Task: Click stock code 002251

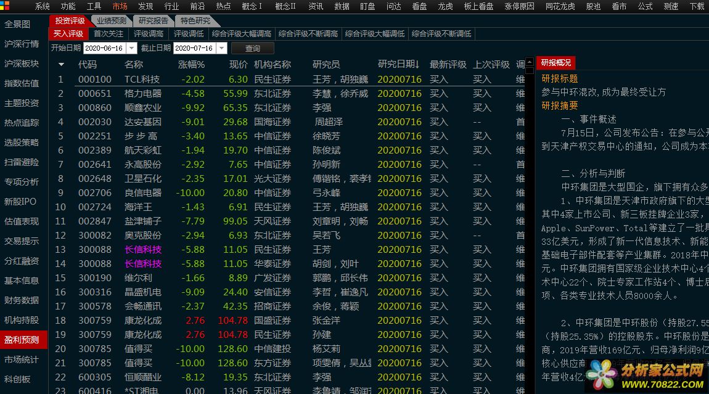Action: (95, 136)
